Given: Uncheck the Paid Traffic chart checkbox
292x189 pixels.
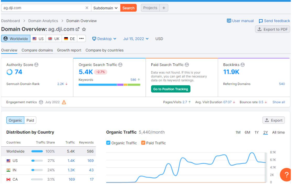Looking at the screenshot, I should [x=143, y=143].
